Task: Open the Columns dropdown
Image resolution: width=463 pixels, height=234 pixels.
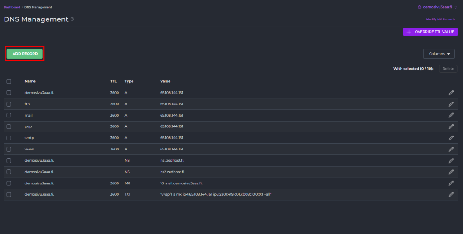Action: pos(439,54)
